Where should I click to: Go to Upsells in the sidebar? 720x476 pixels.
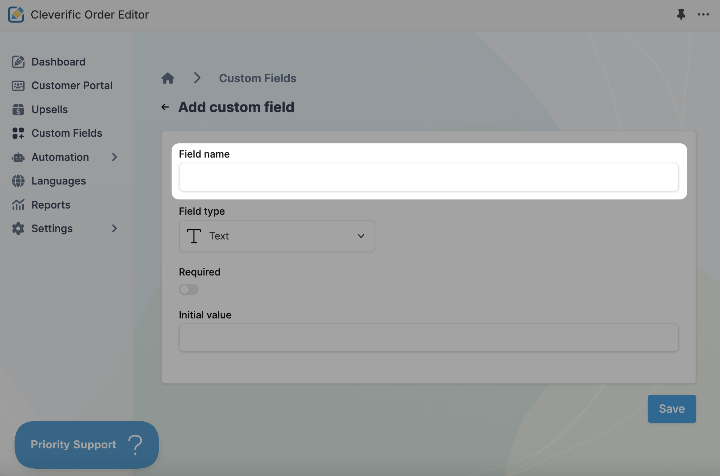click(50, 110)
